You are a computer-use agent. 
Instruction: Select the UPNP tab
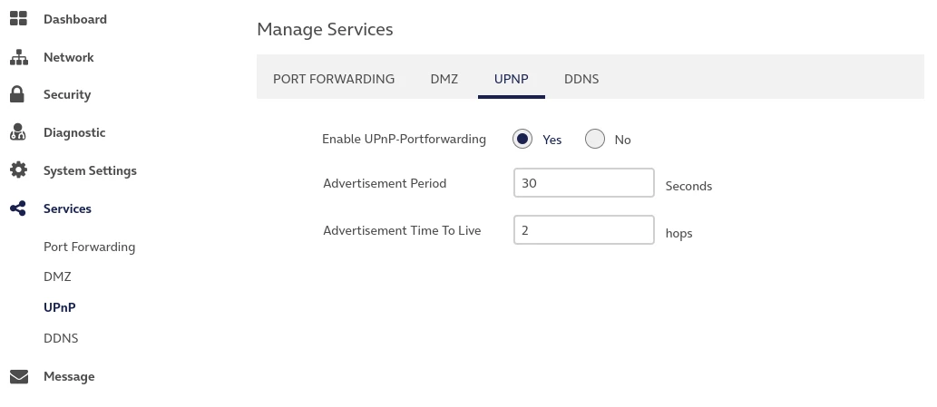point(512,79)
